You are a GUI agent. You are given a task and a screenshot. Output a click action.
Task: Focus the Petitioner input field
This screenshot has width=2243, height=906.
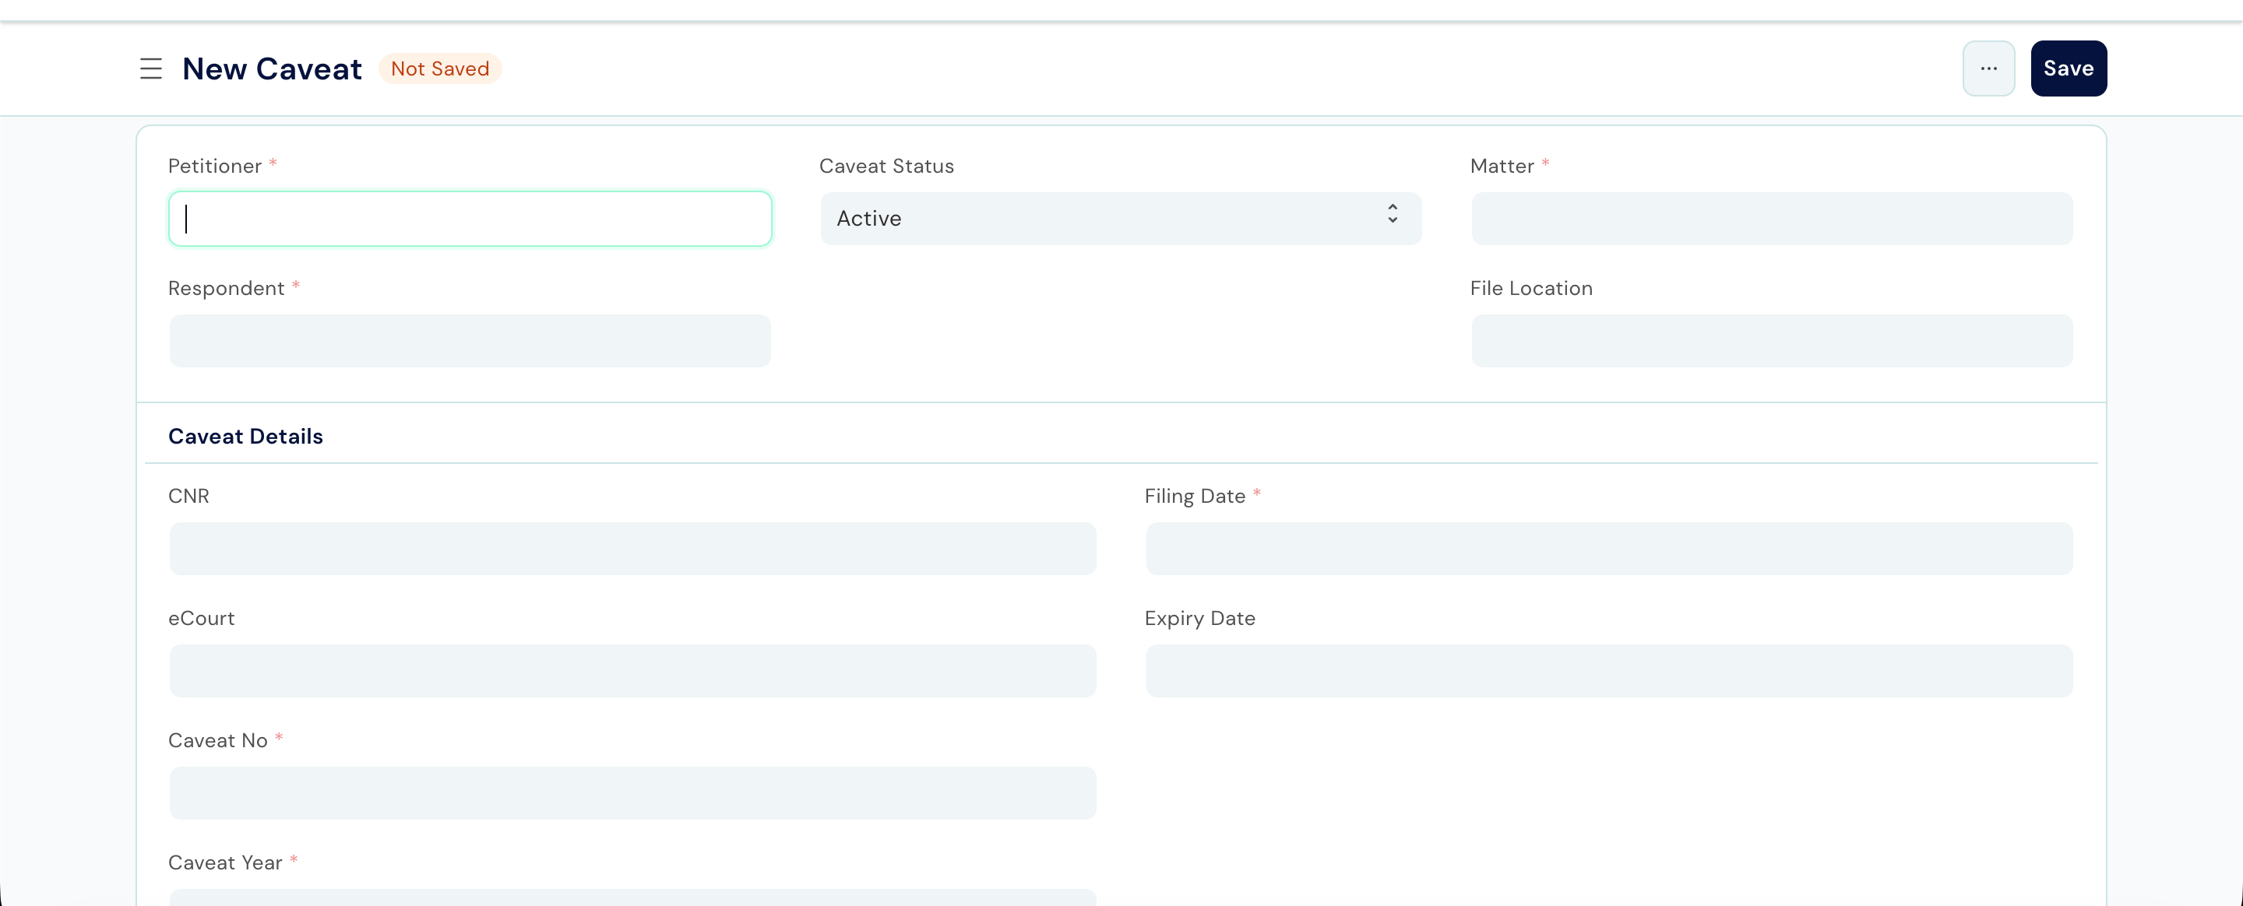click(470, 219)
